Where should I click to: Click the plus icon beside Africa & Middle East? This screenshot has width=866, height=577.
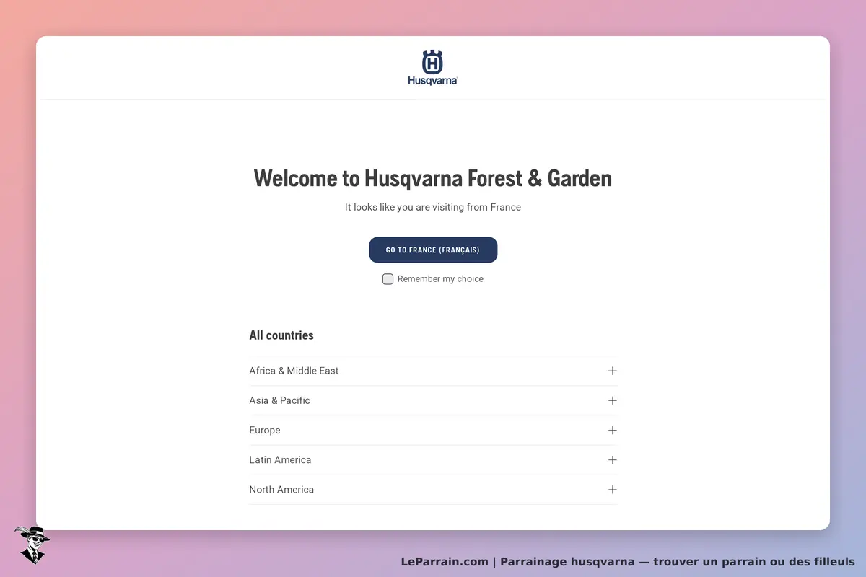[613, 371]
